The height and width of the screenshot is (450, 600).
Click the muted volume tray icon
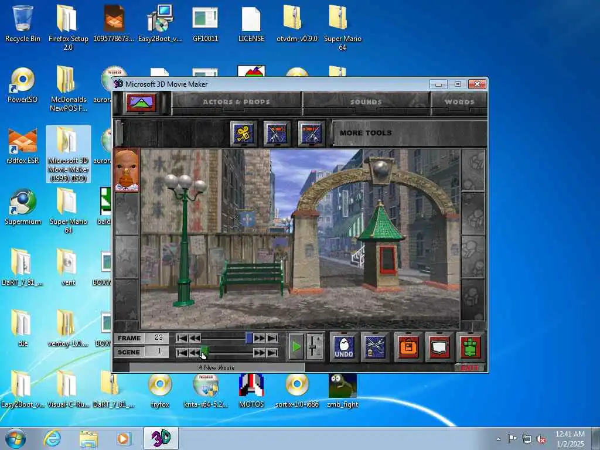point(541,439)
